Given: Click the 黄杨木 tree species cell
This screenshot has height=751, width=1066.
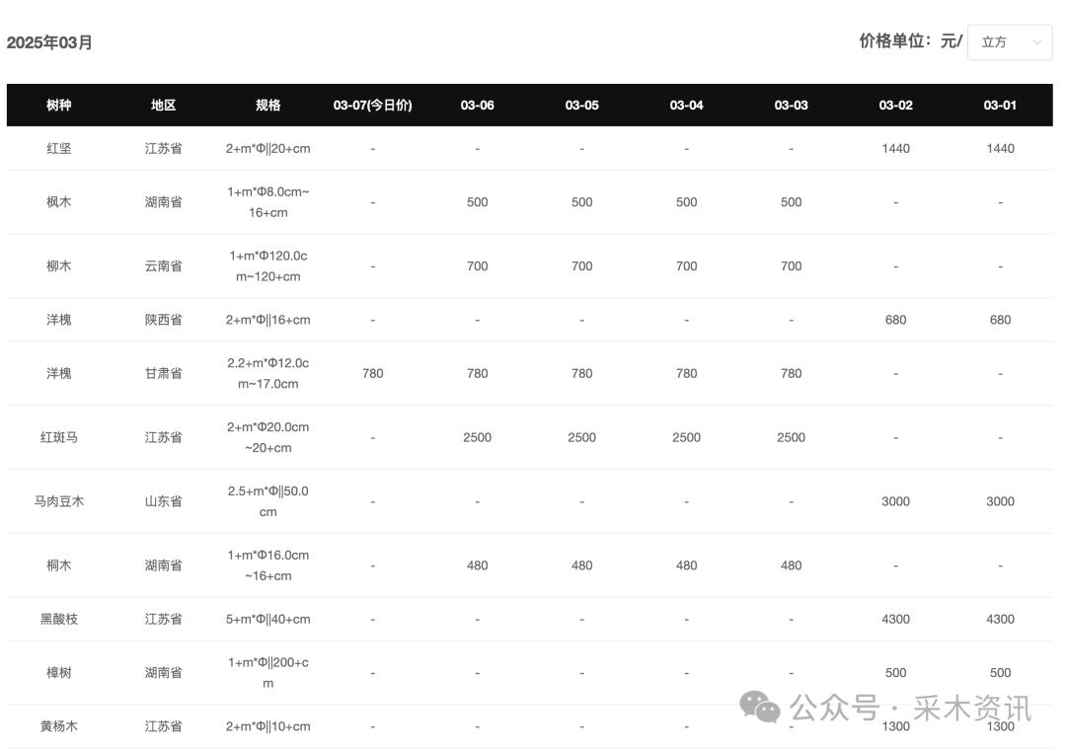Looking at the screenshot, I should coord(59,726).
